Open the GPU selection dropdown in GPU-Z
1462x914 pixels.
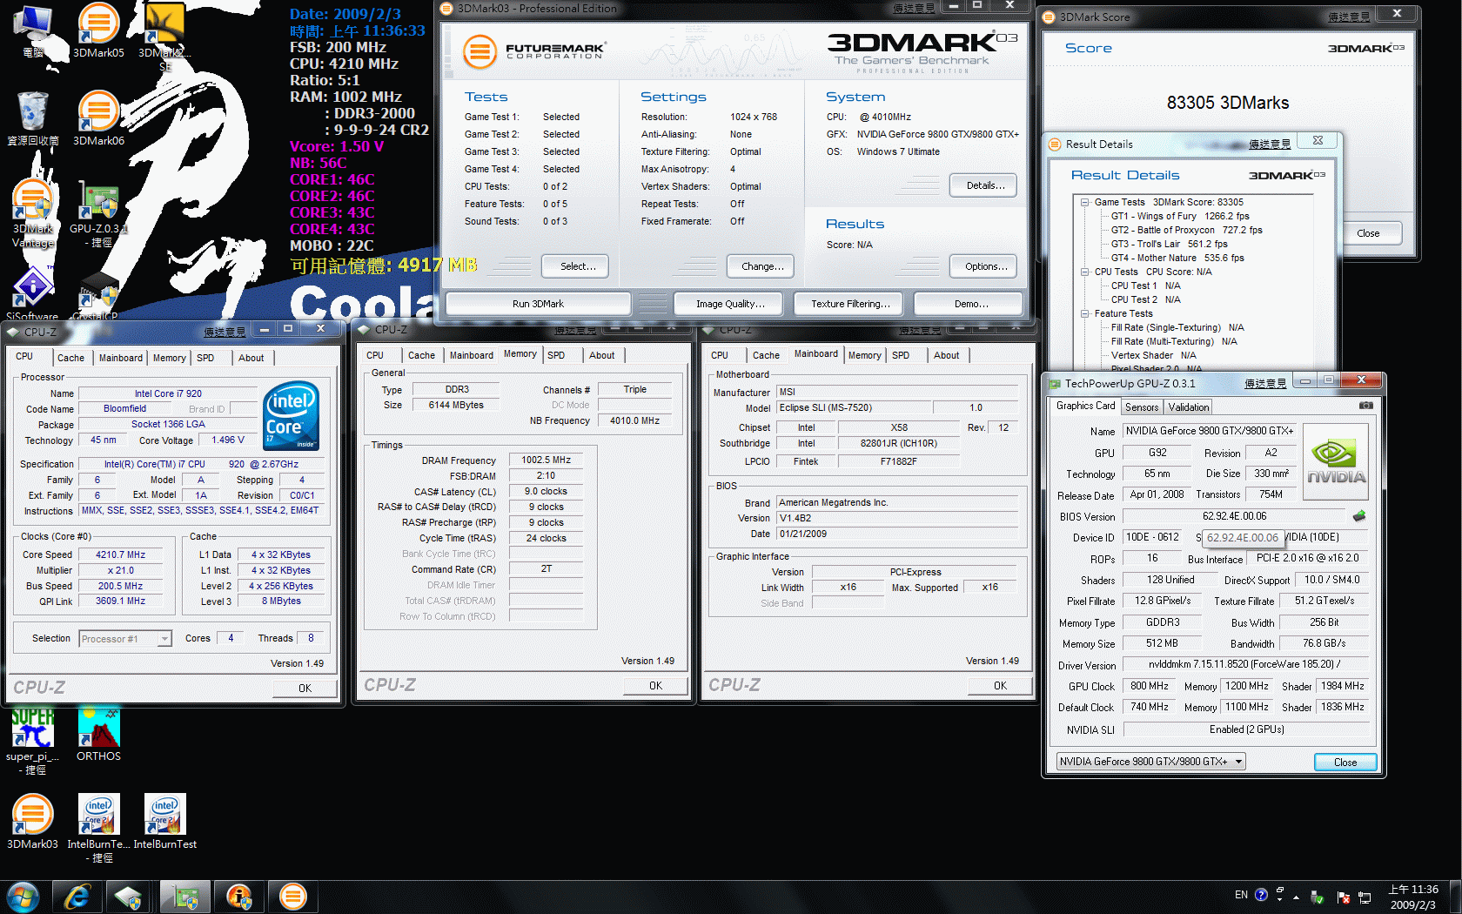(1150, 762)
